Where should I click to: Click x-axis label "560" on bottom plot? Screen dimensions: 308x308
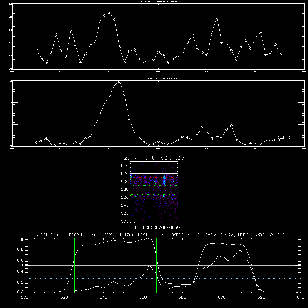pos(143,298)
